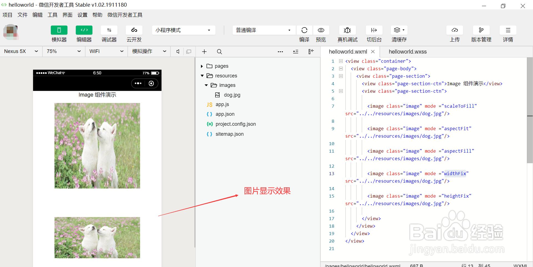Image resolution: width=533 pixels, height=267 pixels.
Task: Open the WiFi network dropdown
Action: 106,51
